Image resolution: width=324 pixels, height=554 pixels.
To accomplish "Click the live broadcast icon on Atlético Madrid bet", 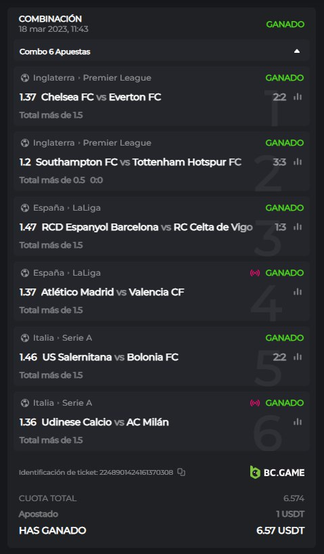I will coord(255,273).
